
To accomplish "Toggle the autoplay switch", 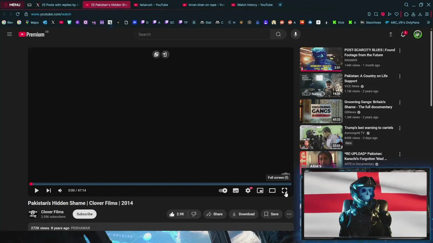I will 223,190.
